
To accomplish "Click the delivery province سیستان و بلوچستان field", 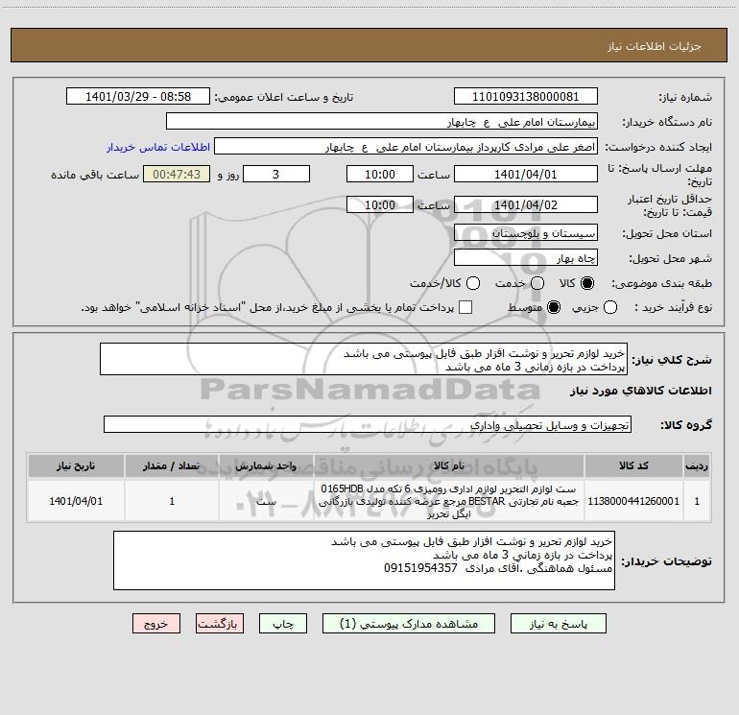I will [526, 233].
